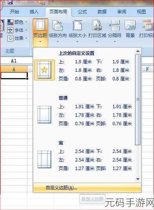The image size is (154, 210).
Task: Select column F header
Action: coord(147,69)
